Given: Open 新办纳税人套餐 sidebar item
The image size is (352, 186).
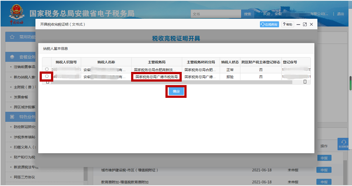Looking at the screenshot, I should [24, 77].
